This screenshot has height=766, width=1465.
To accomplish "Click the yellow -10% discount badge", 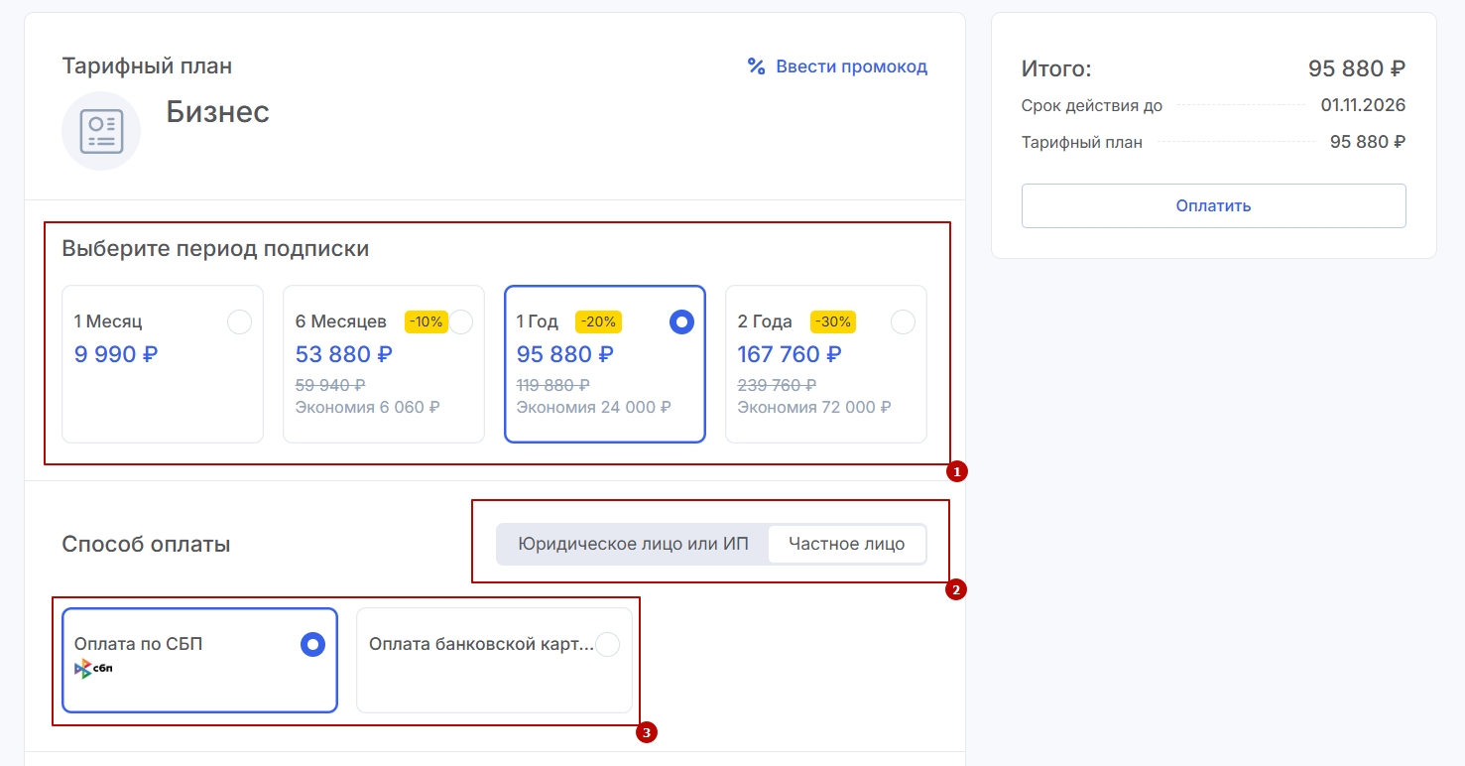I will tap(427, 321).
